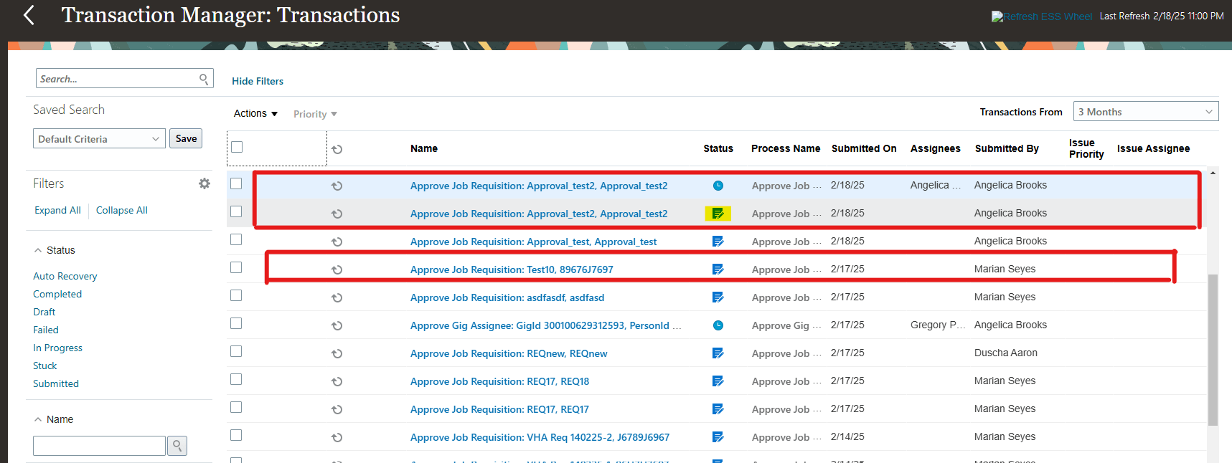Click status icon for VHA Req 140225-2 row
This screenshot has height=463, width=1232.
[x=718, y=437]
